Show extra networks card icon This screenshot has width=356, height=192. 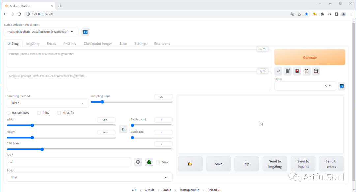297,71
